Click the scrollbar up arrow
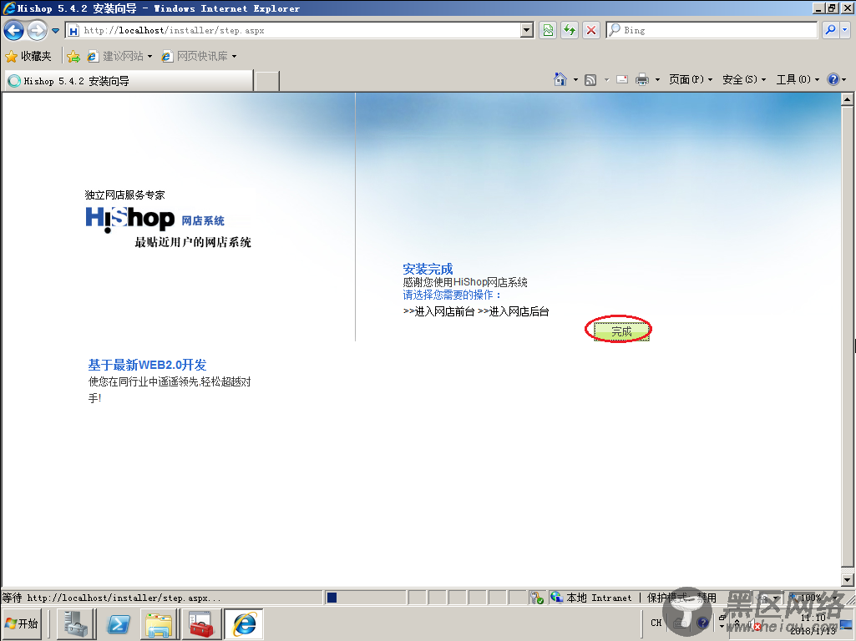 click(848, 99)
